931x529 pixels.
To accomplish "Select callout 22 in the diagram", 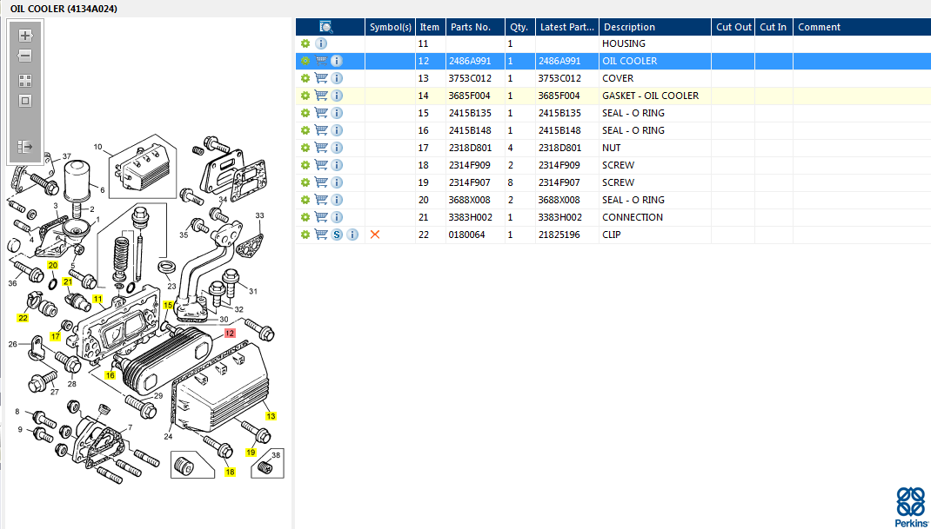I will (23, 318).
